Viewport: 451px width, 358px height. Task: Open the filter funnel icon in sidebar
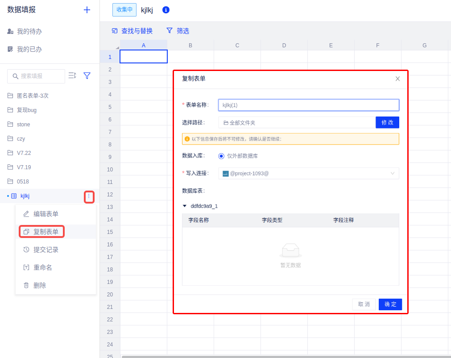point(87,76)
